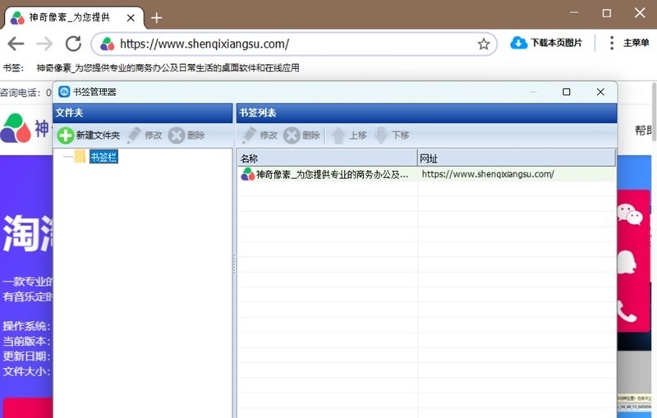Click 上移 to move bookmark up
The width and height of the screenshot is (657, 418).
click(x=349, y=136)
